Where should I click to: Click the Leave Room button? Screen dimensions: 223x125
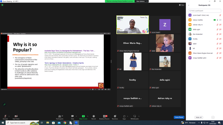(179, 117)
